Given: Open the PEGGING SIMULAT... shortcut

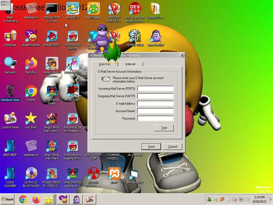Looking at the screenshot, I should [114, 12].
